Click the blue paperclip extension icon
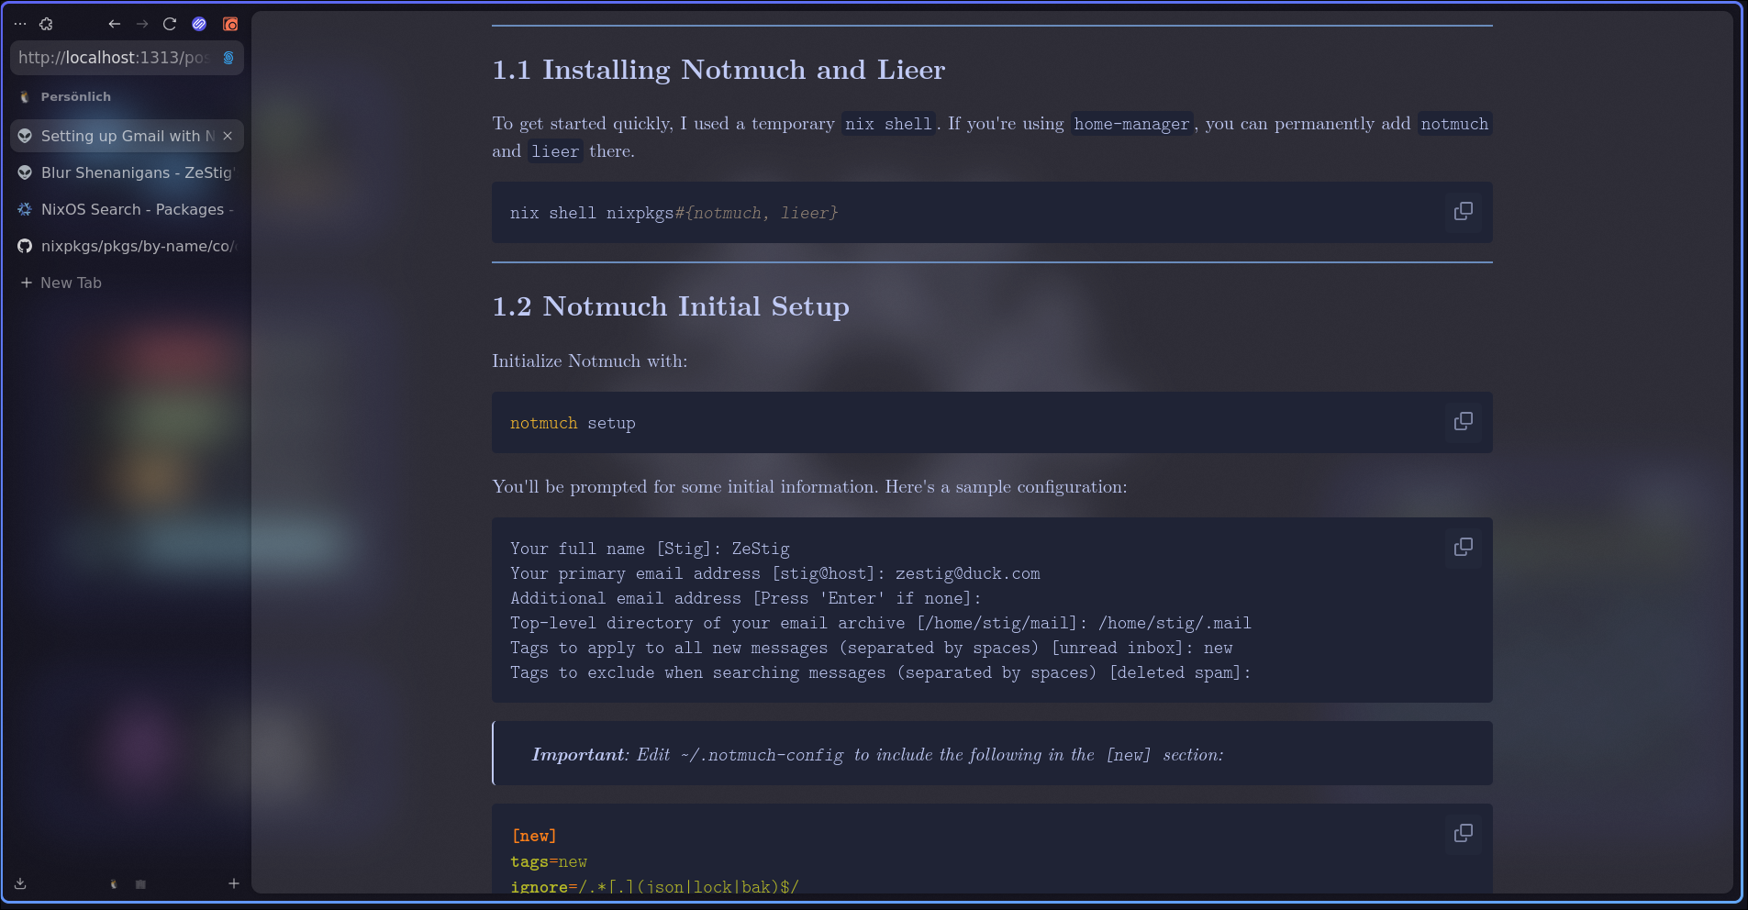The image size is (1748, 910). pyautogui.click(x=199, y=24)
